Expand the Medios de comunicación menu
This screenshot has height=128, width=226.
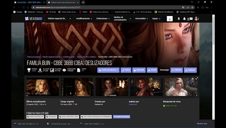click(x=122, y=18)
